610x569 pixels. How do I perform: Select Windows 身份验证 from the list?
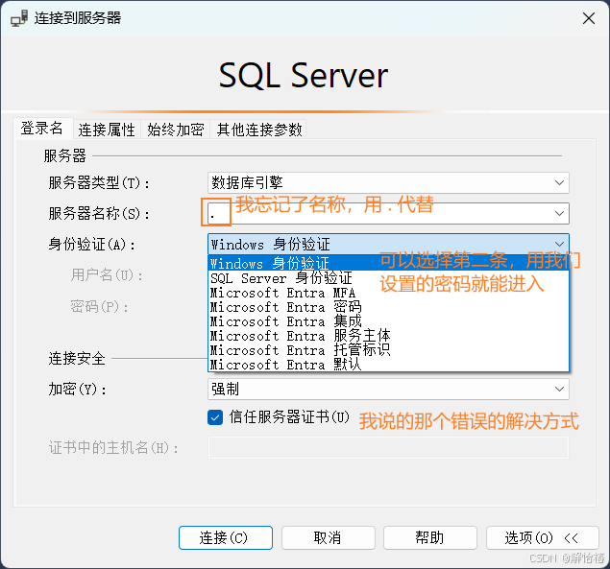388,264
